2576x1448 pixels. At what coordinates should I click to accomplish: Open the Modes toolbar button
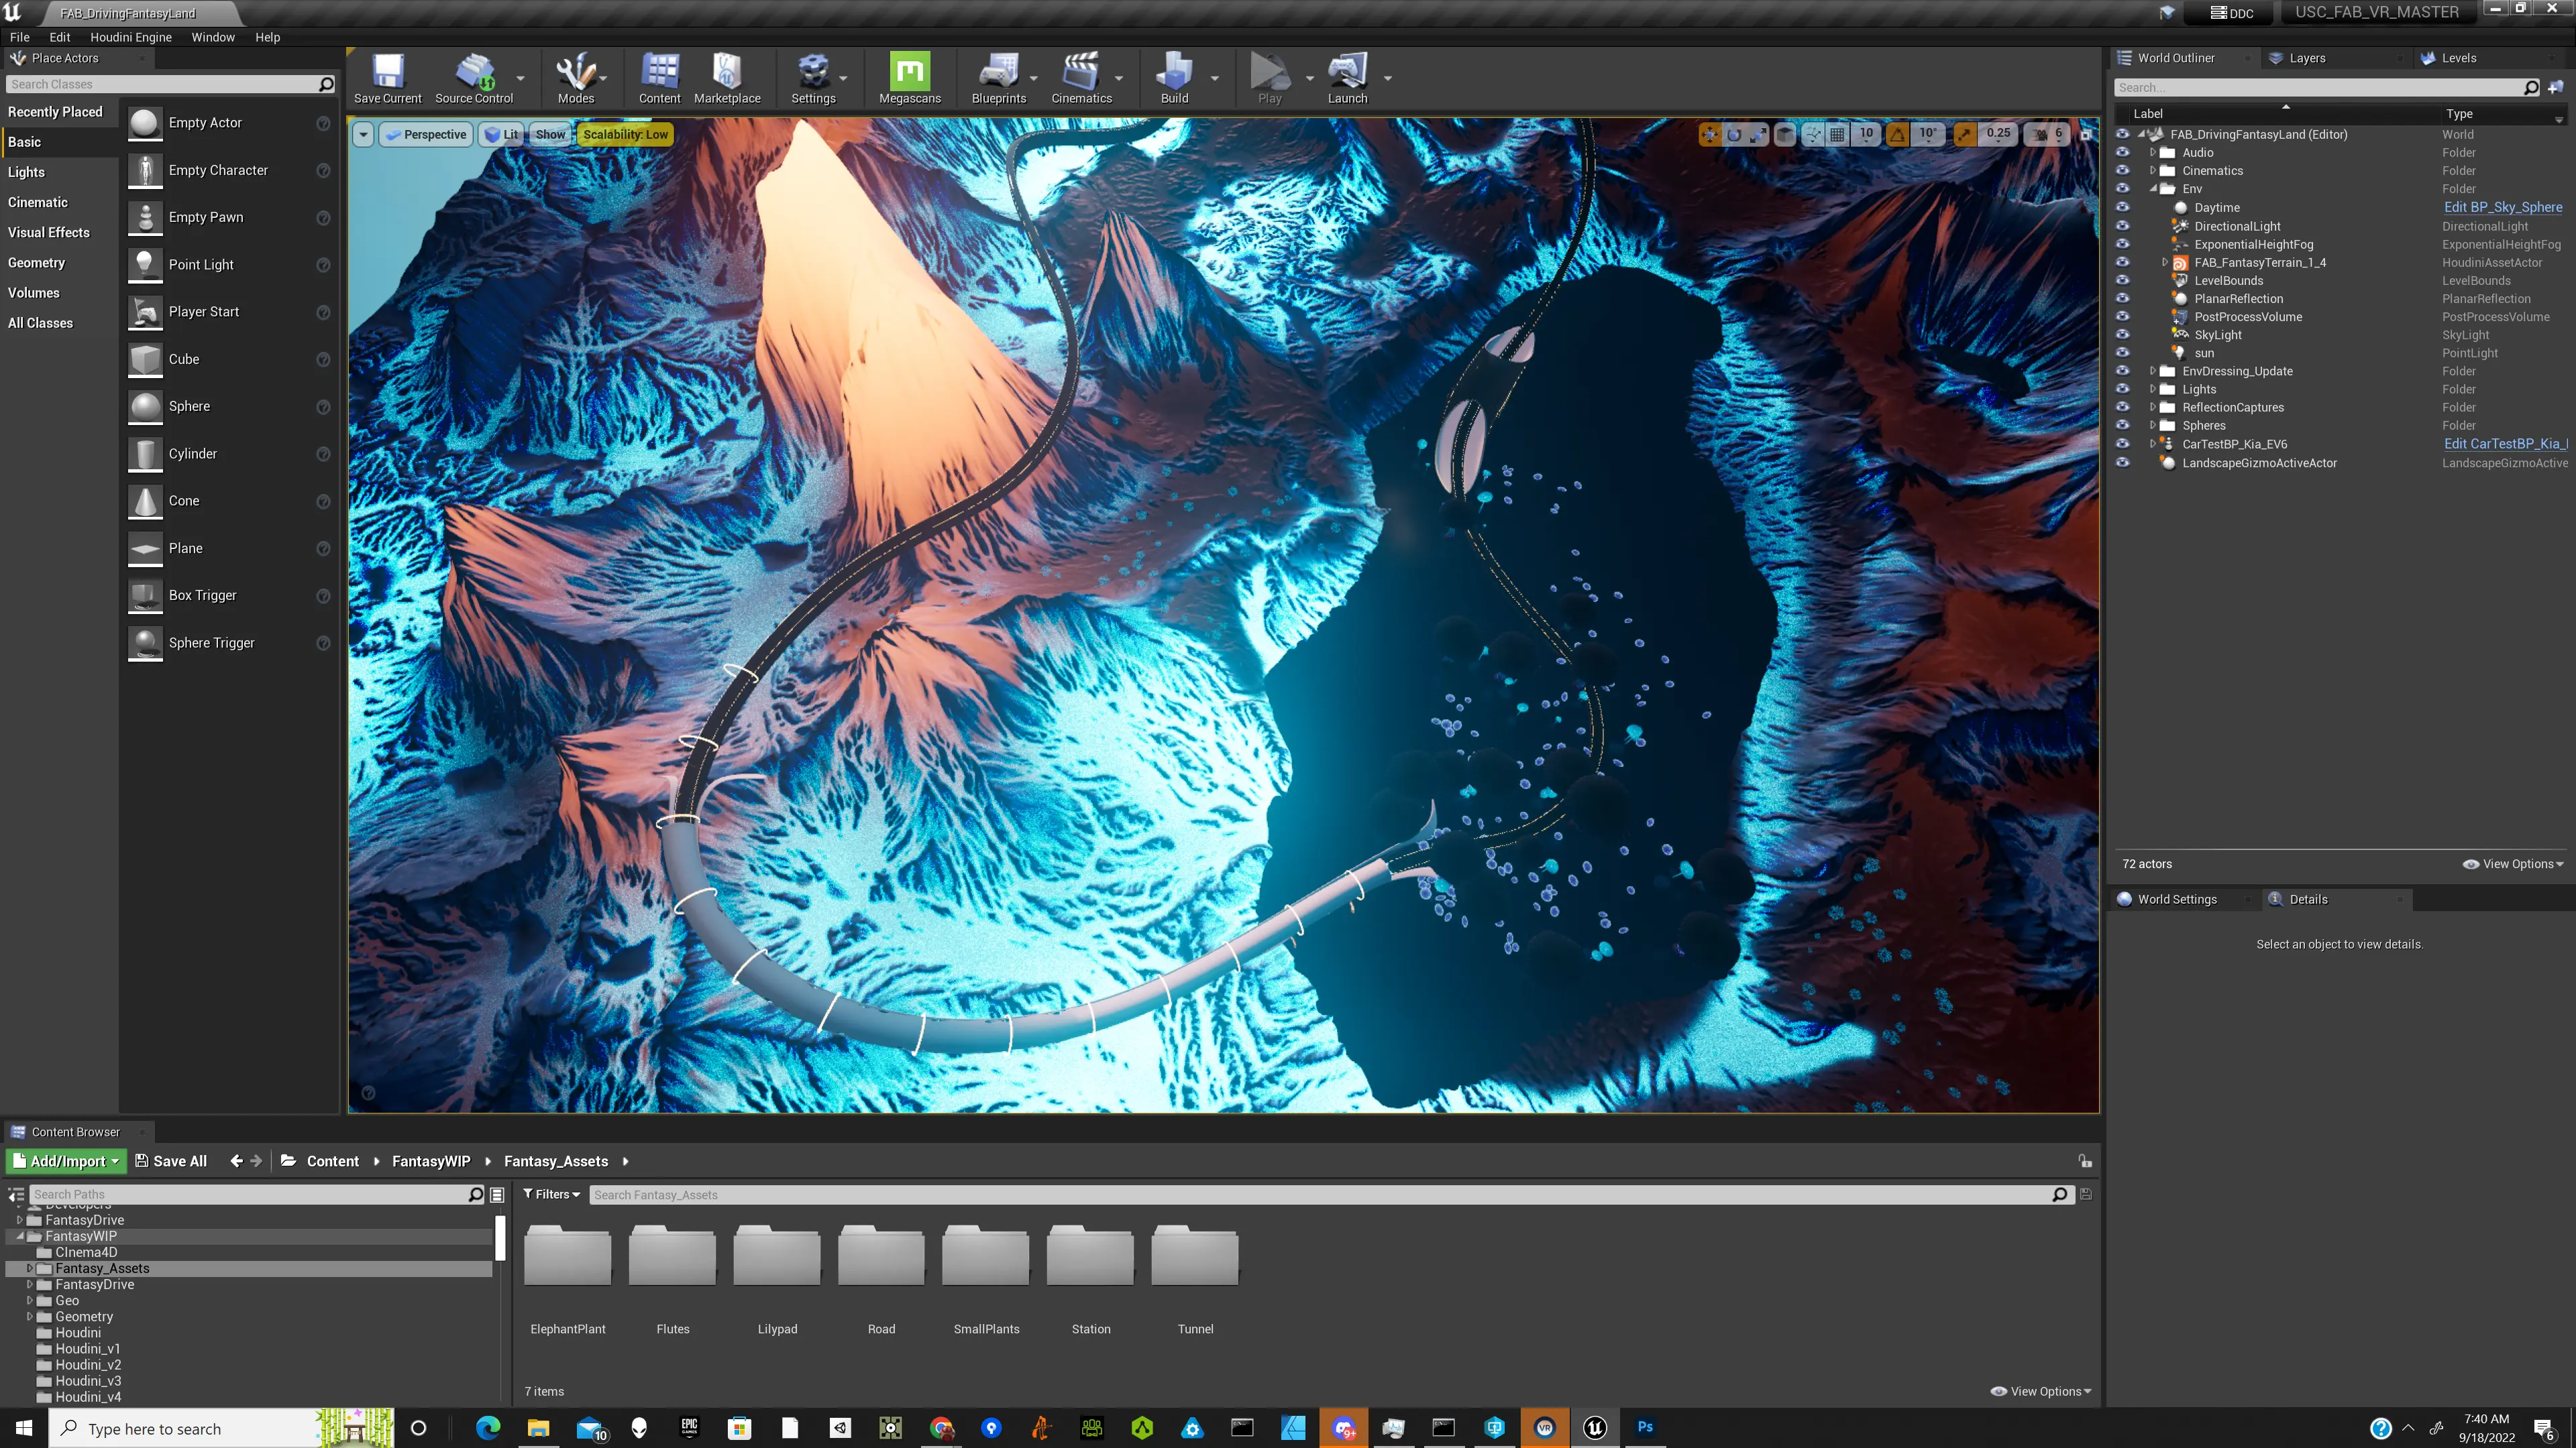coord(576,78)
